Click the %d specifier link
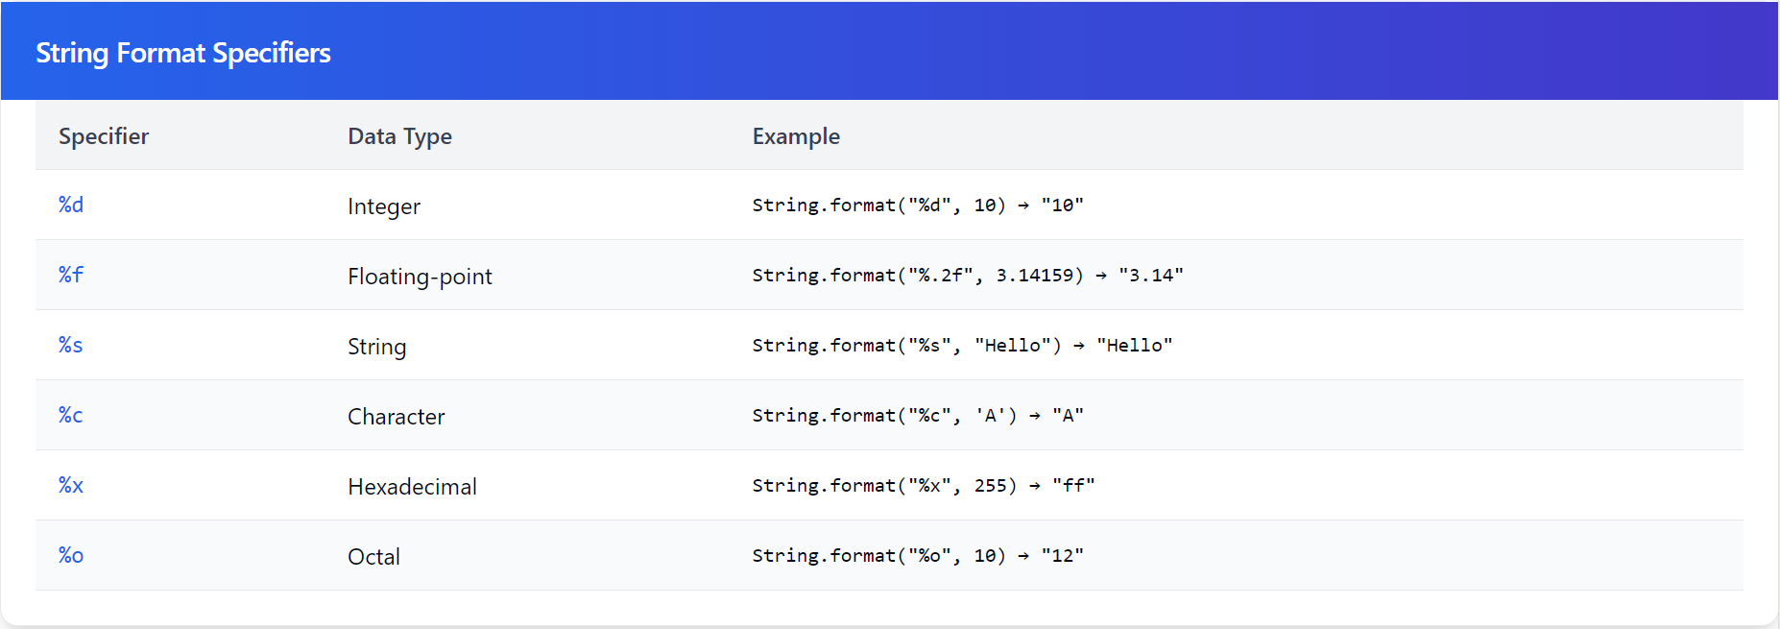 click(71, 205)
